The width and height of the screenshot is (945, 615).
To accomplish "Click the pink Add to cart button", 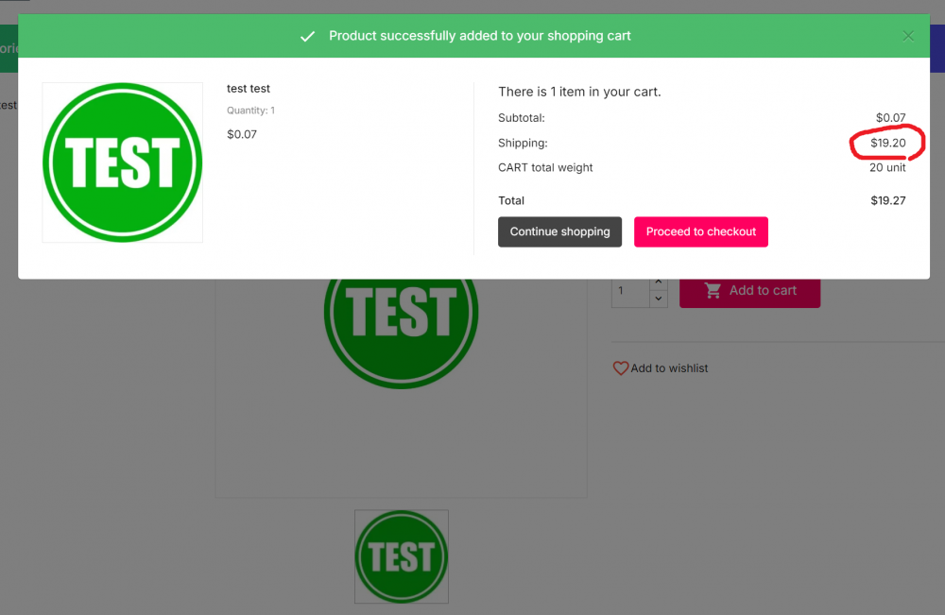I will pyautogui.click(x=749, y=291).
